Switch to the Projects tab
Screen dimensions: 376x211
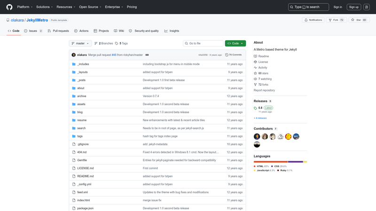[x=101, y=31]
